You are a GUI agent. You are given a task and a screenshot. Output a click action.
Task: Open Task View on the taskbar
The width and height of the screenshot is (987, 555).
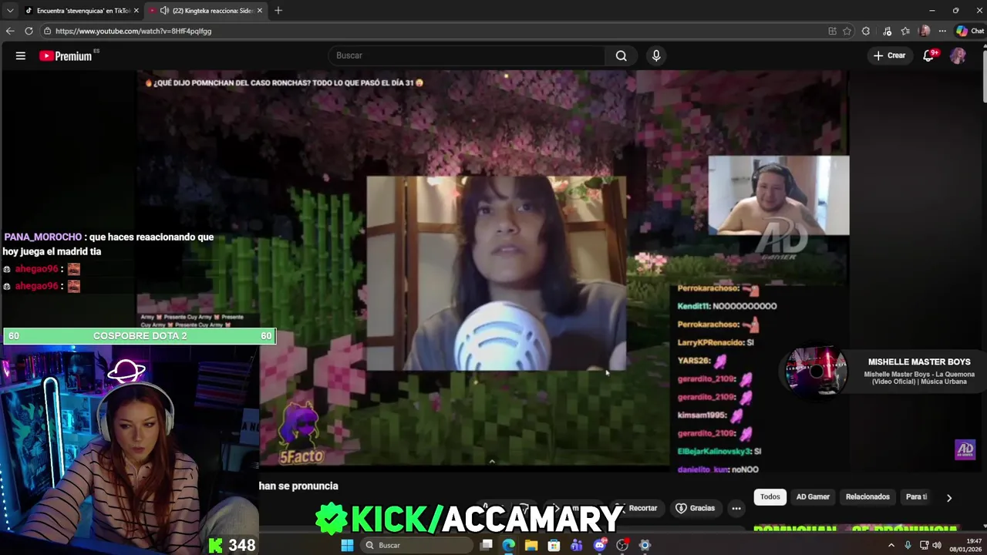point(487,545)
